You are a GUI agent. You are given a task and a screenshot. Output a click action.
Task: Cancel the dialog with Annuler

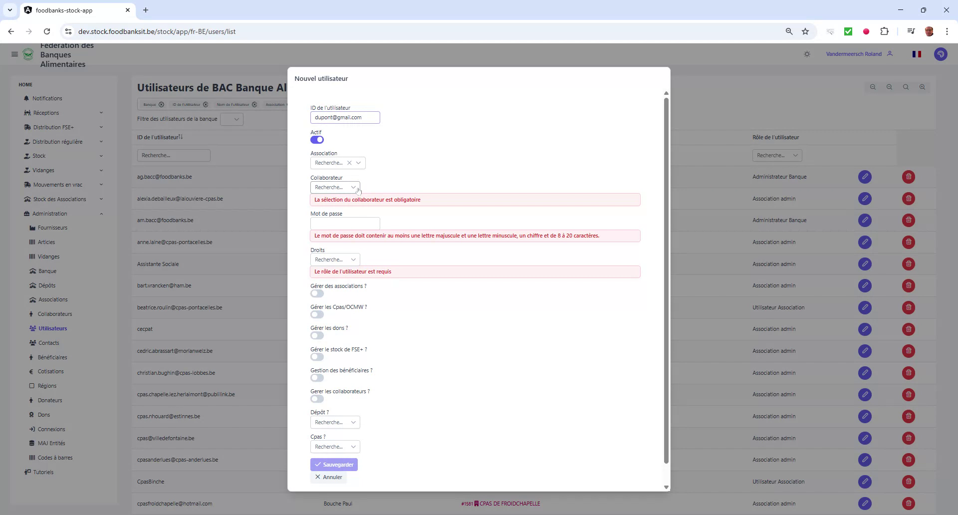328,477
